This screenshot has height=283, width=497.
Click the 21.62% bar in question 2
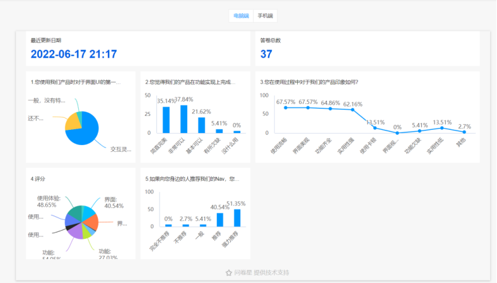pyautogui.click(x=202, y=125)
